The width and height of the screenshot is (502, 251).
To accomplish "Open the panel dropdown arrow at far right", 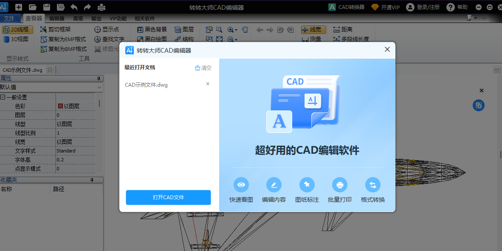I will point(497,70).
